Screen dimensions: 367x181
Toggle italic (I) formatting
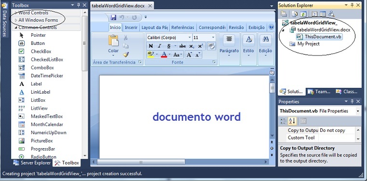click(160, 46)
